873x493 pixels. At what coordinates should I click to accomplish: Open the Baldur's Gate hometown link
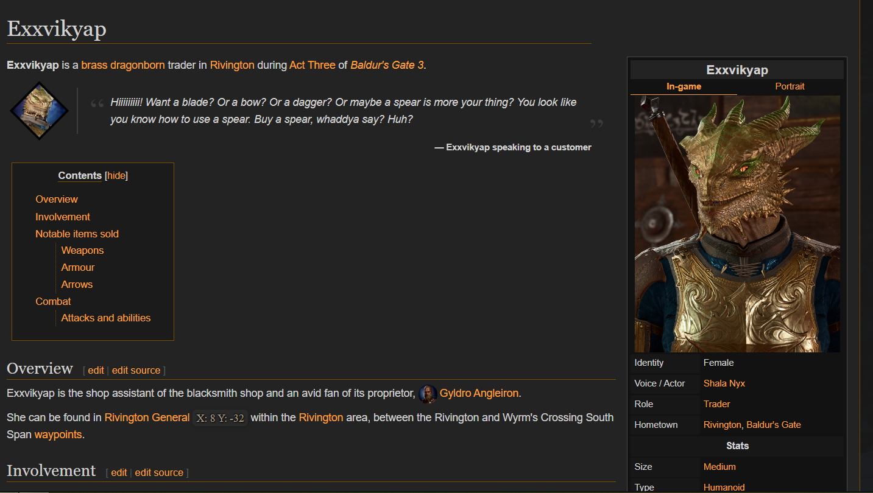(x=774, y=425)
